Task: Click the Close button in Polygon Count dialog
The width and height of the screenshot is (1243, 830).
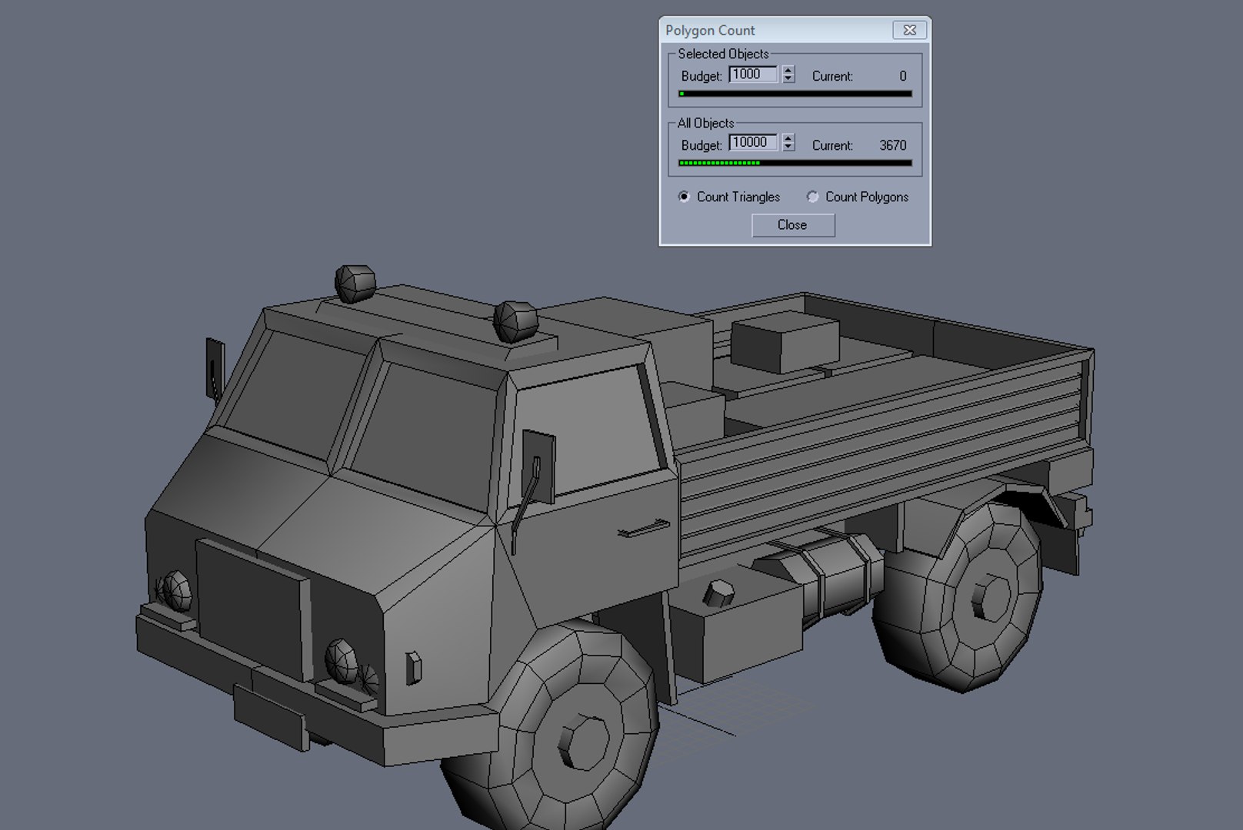Action: pos(792,225)
